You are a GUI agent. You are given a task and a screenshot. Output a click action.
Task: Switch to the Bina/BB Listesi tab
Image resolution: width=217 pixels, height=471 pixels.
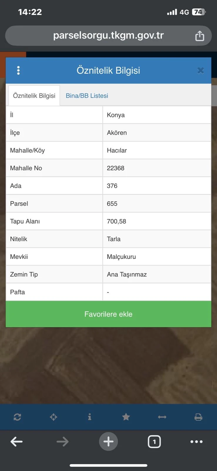pos(87,96)
